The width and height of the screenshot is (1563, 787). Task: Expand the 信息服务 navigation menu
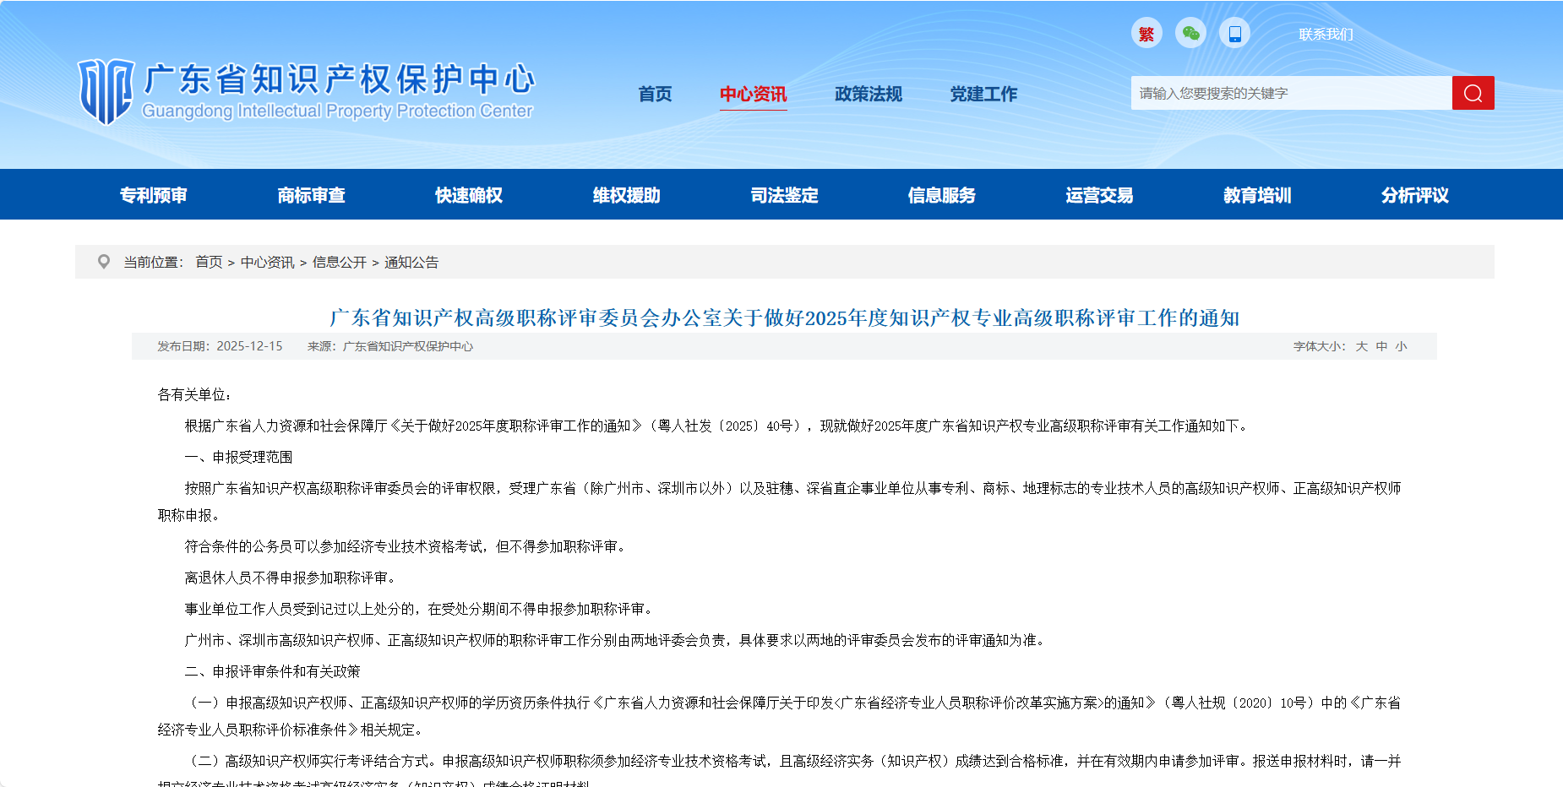pos(941,195)
